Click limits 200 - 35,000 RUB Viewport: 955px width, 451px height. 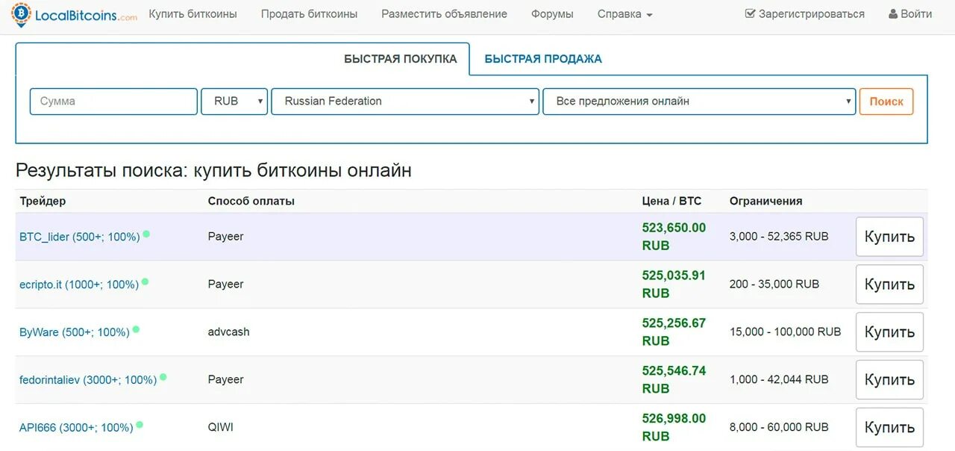click(774, 284)
